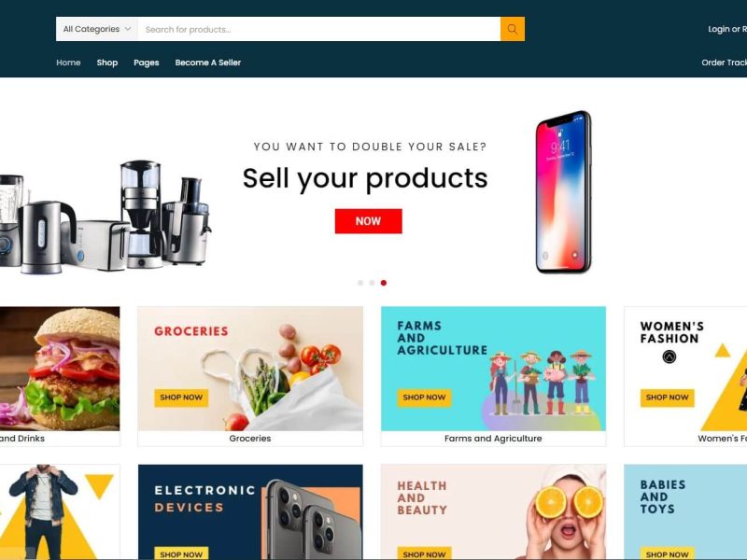The width and height of the screenshot is (747, 560).
Task: Click the circular icon under Women's Fashion
Action: (669, 357)
